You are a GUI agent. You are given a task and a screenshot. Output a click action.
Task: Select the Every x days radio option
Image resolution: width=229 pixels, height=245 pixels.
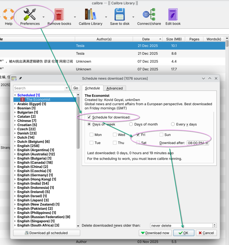[173, 124]
